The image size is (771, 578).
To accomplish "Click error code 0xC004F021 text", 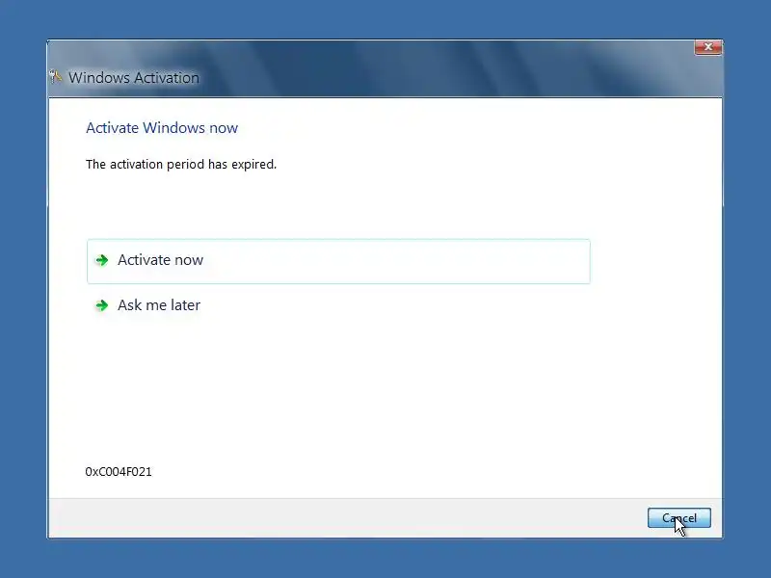I will (119, 472).
